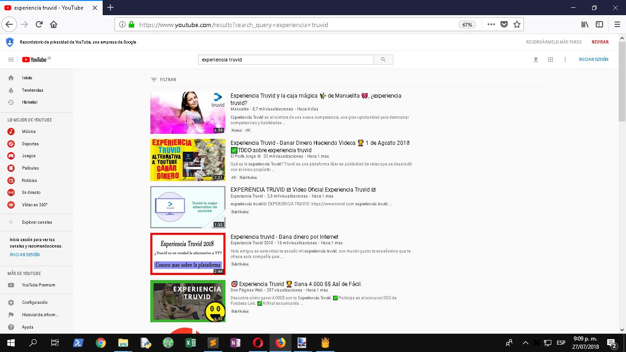
Task: Open the Experiencia Truvid 2018 red thumbnail
Action: tap(188, 254)
